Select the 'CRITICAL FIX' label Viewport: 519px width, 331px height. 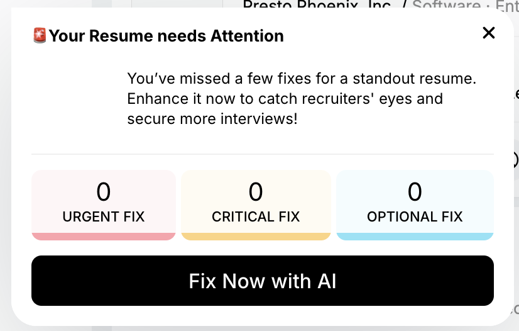[x=256, y=217]
